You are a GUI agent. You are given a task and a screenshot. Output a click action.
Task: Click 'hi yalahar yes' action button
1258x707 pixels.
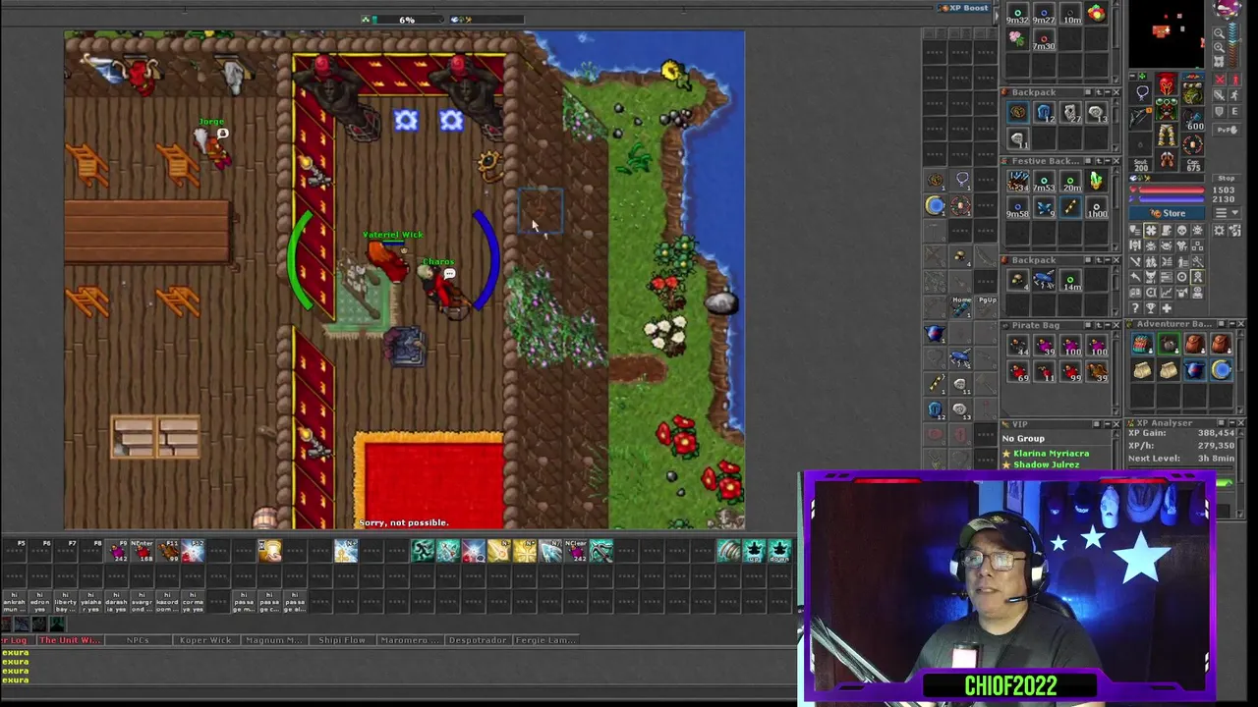coord(90,602)
